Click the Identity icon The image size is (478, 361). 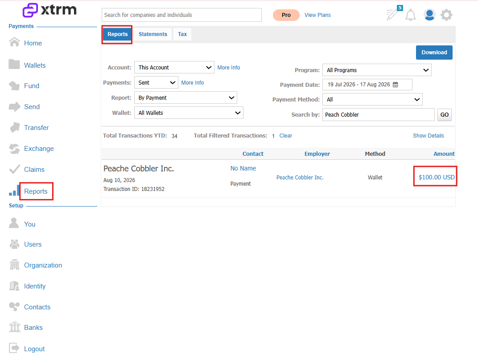[x=14, y=285]
